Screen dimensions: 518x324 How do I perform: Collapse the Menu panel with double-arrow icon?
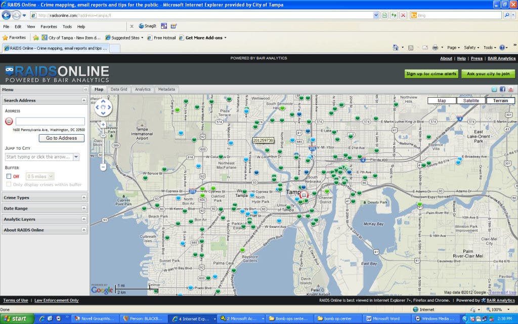pyautogui.click(x=85, y=90)
